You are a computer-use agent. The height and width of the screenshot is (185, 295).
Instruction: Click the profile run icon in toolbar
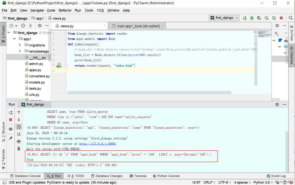pos(266,18)
